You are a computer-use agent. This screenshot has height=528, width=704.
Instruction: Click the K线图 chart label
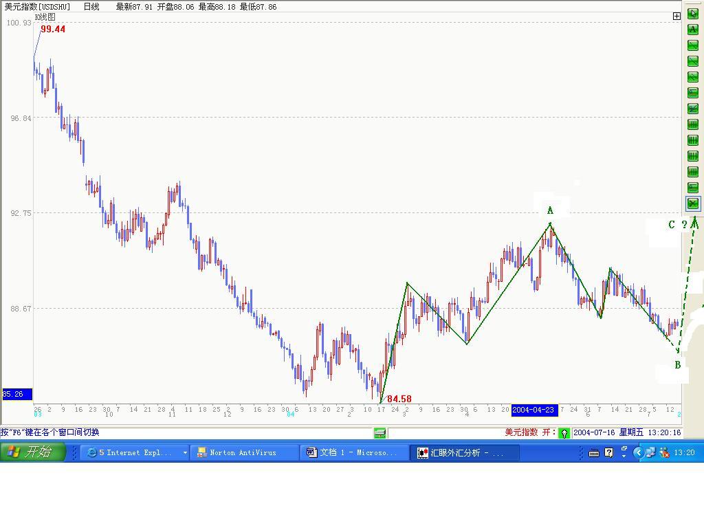coord(45,17)
